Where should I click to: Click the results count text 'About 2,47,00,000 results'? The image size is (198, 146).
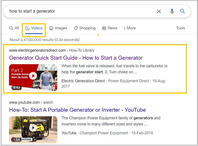coord(31,40)
